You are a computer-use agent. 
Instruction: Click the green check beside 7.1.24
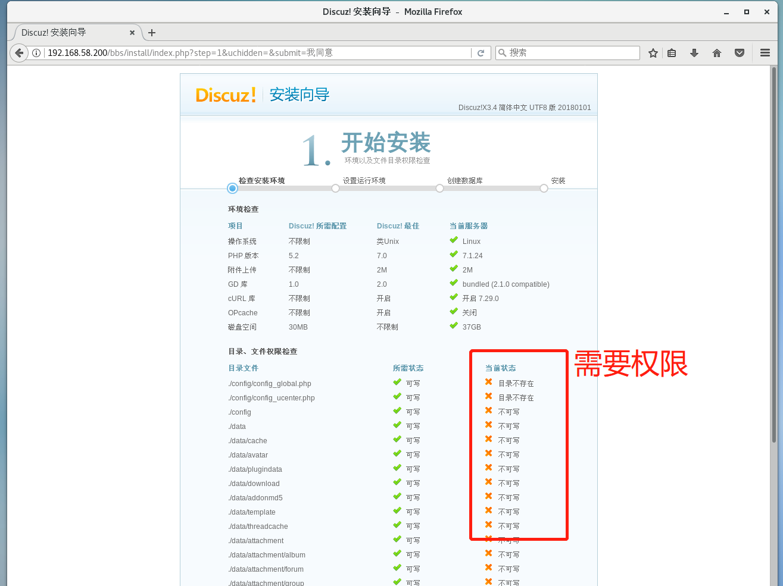click(x=454, y=255)
